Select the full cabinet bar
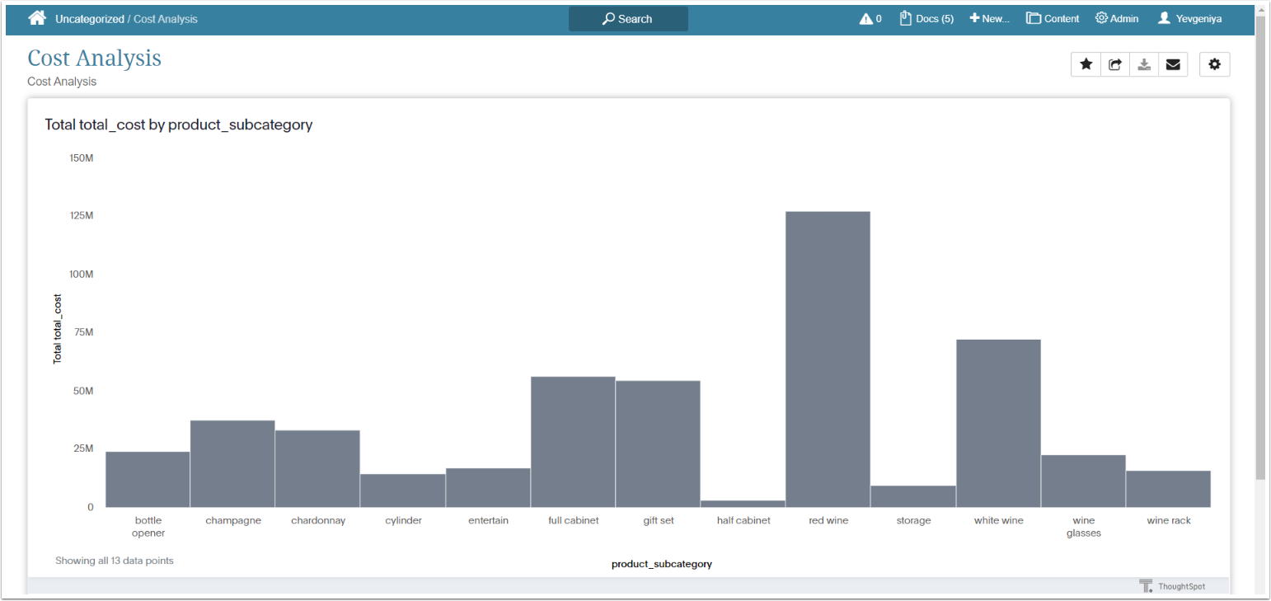 point(573,442)
